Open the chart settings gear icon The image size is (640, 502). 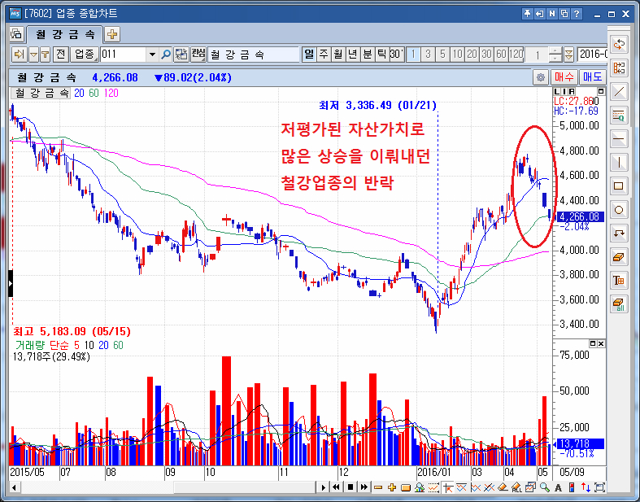(x=540, y=77)
